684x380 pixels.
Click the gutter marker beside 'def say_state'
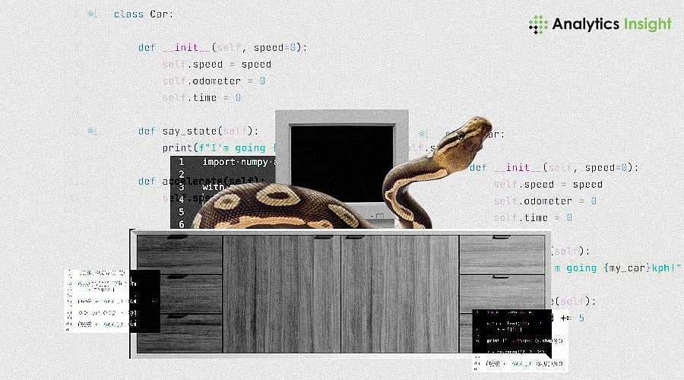click(92, 131)
